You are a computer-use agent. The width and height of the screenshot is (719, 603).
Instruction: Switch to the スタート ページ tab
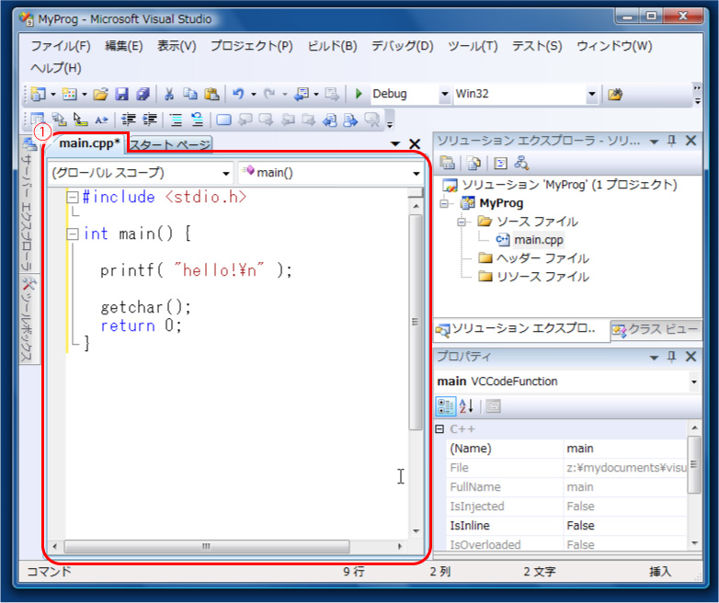(170, 144)
